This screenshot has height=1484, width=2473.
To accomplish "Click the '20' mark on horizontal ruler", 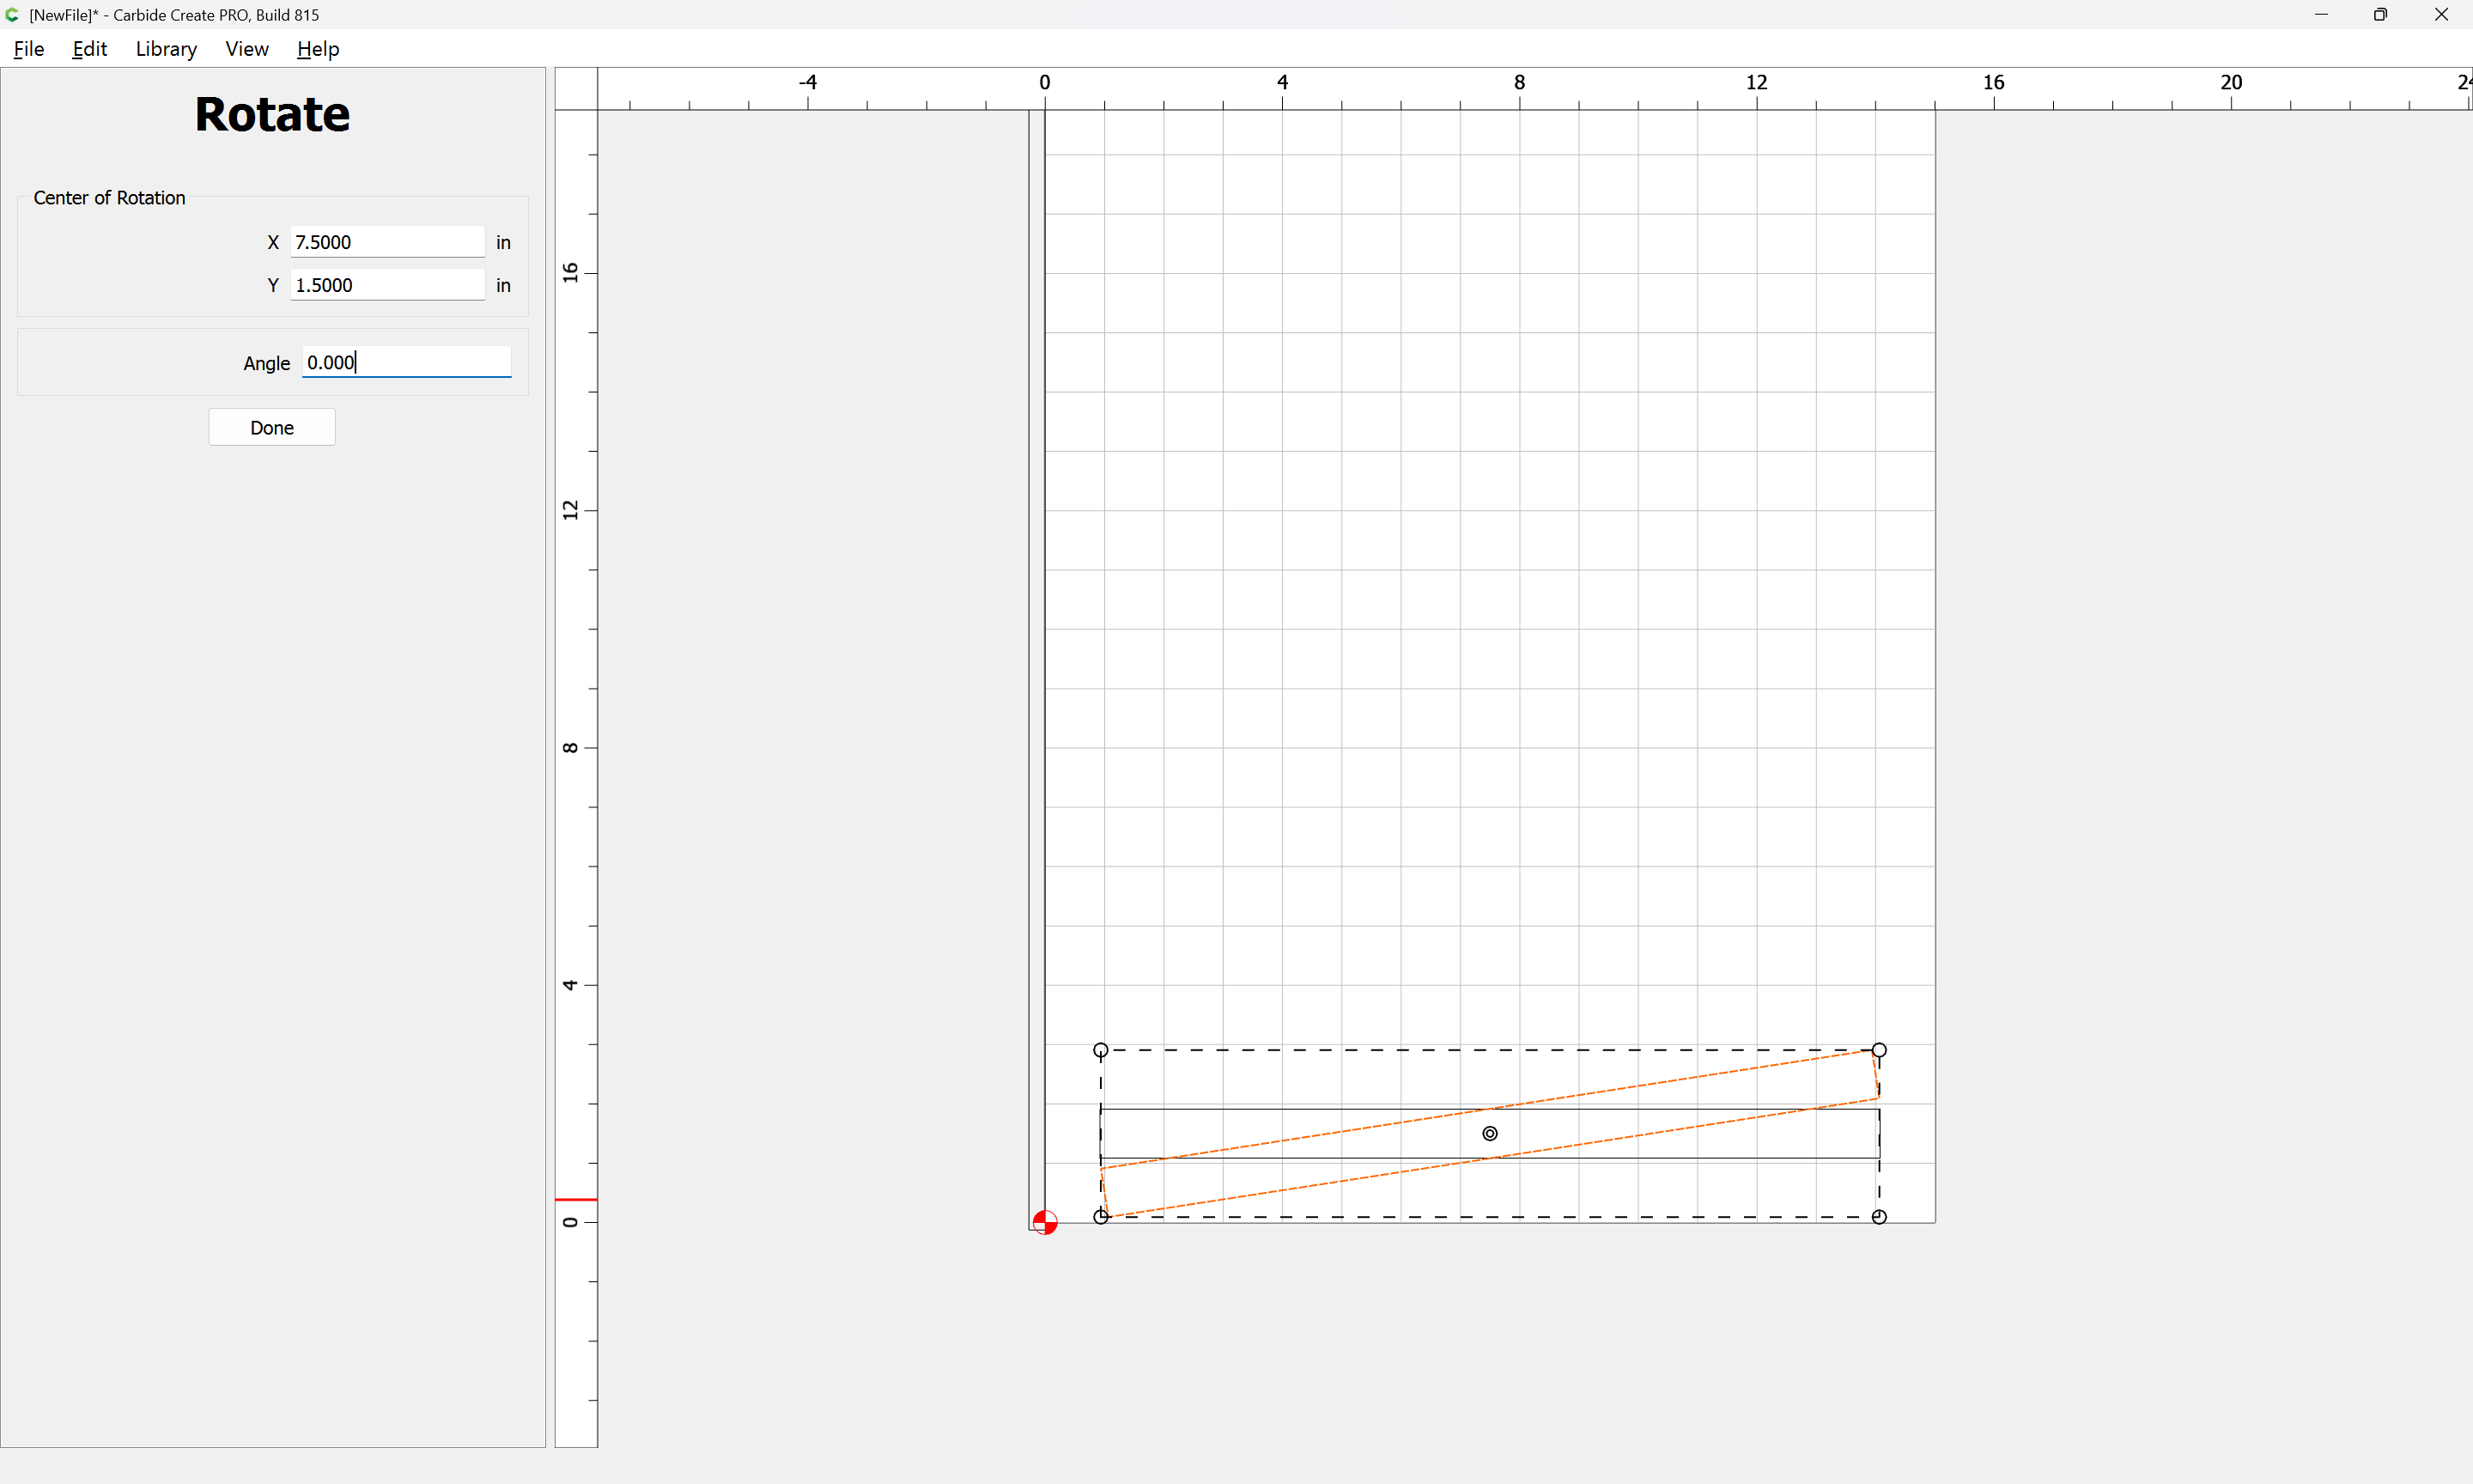I will coord(2231,82).
